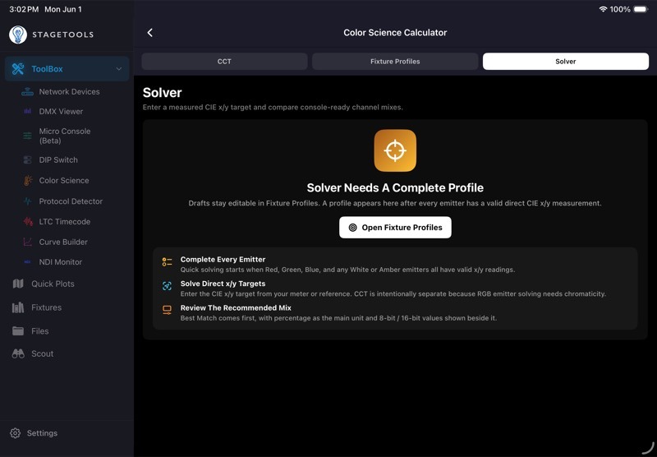Open DMX Viewer label in sidebar
657x457 pixels.
tap(61, 112)
